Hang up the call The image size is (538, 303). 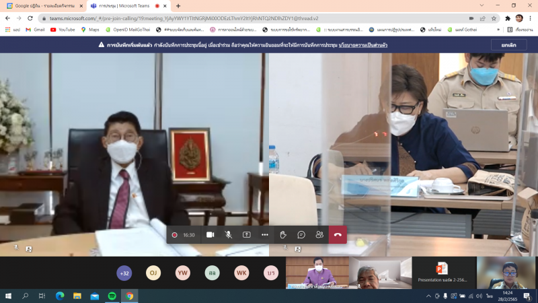338,234
